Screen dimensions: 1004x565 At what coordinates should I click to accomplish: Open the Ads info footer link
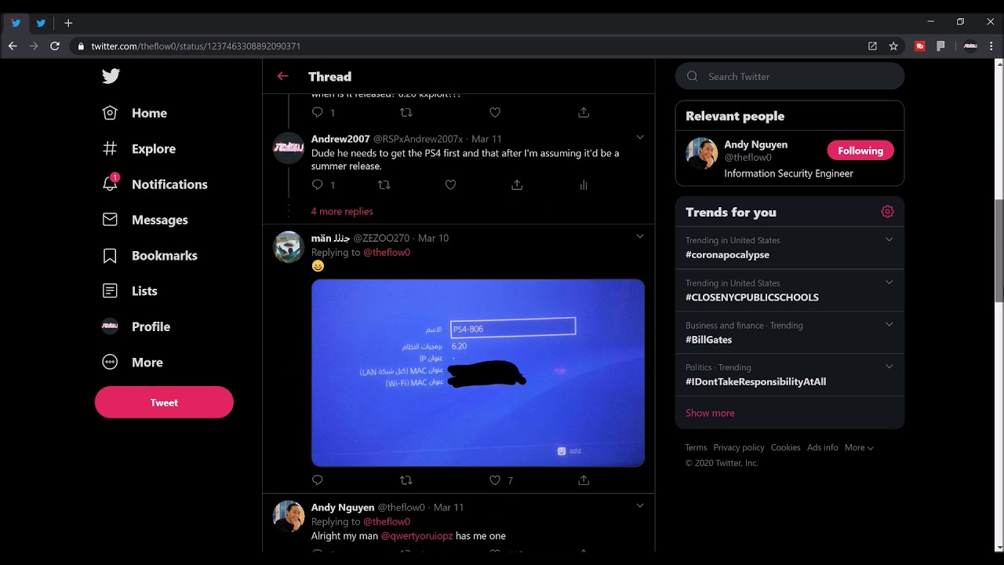click(822, 447)
